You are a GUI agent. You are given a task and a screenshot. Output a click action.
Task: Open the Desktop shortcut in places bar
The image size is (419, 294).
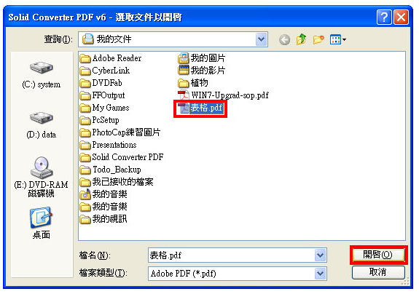41,223
